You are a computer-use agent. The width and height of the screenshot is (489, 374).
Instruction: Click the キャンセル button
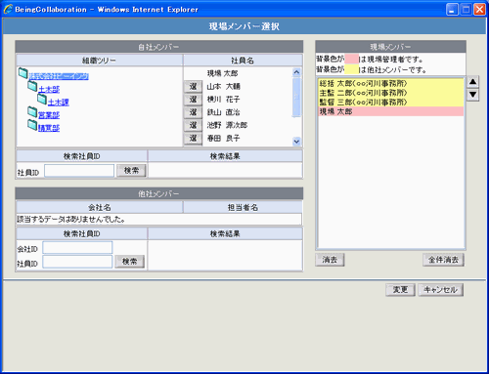[440, 290]
